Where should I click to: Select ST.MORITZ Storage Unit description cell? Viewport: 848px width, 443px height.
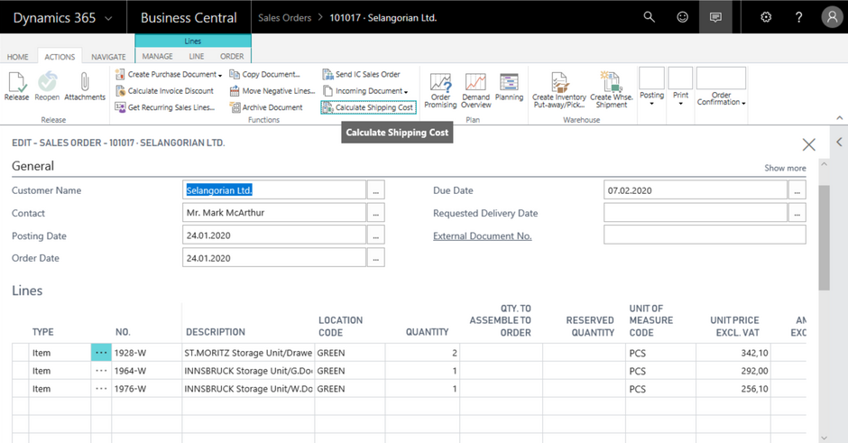(248, 353)
